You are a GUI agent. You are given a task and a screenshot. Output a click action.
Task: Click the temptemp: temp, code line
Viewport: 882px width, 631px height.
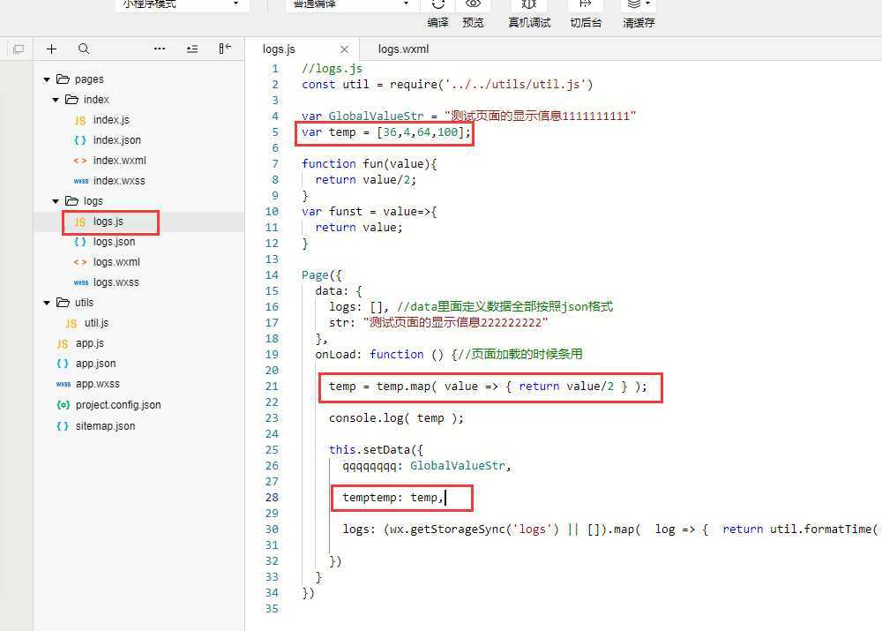coord(393,498)
